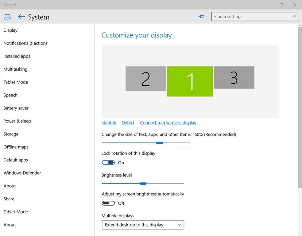
Task: Open Installed apps settings
Action: coord(17,56)
